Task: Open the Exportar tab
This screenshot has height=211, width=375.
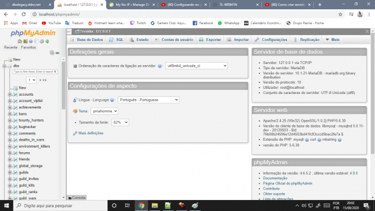Action: pos(210,40)
